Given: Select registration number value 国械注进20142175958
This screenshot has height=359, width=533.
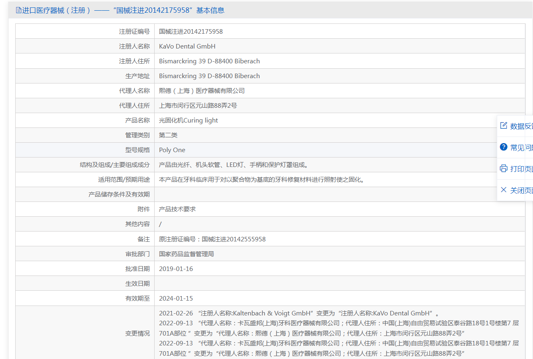Looking at the screenshot, I should coord(191,31).
